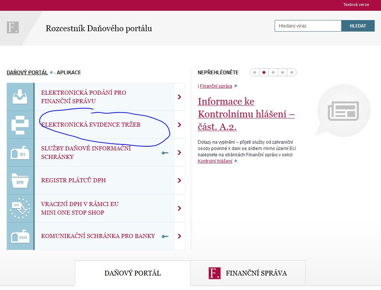This screenshot has width=381, height=290.
Task: Click the cash register icon for evidence tržeb
Action: click(20, 125)
